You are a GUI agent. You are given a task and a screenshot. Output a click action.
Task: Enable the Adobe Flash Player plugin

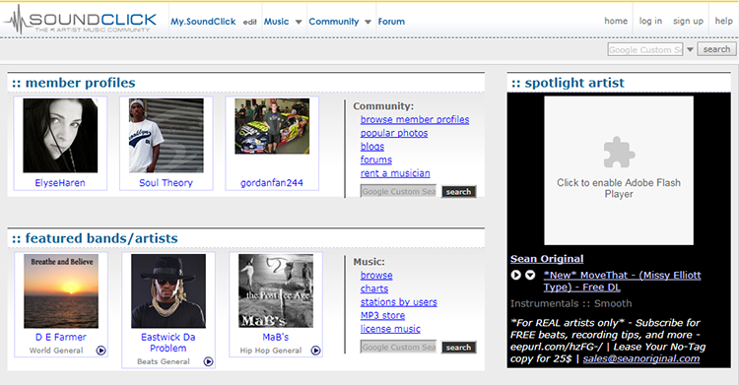click(x=619, y=170)
